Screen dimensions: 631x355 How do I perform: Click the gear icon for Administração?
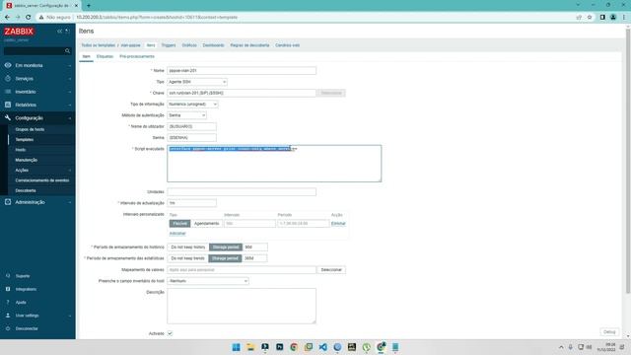click(x=8, y=202)
